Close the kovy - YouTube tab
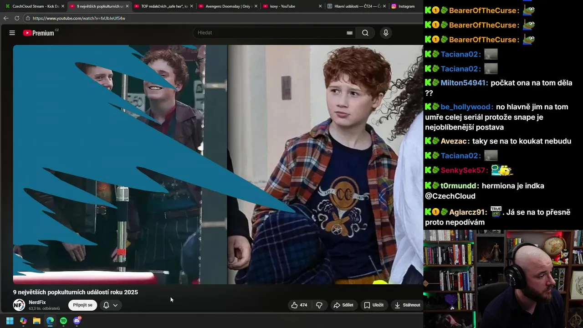 pos(320,6)
